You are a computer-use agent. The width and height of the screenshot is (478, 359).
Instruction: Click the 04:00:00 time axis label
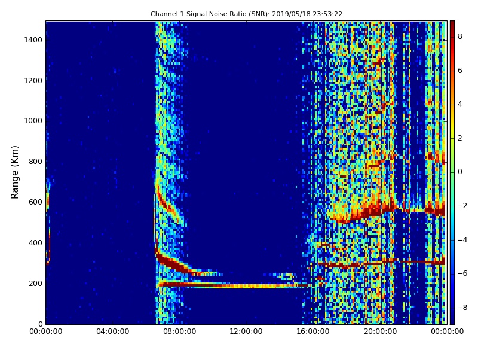[113, 331]
